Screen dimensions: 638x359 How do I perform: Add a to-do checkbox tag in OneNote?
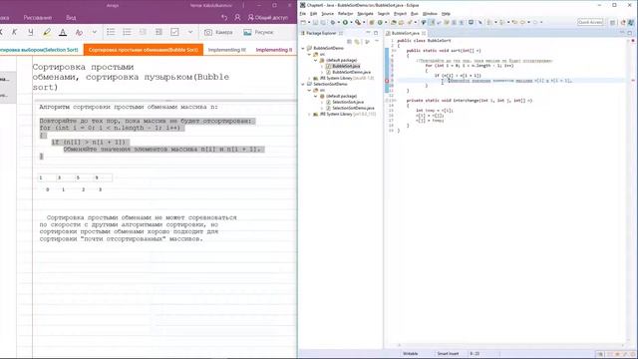(174, 32)
